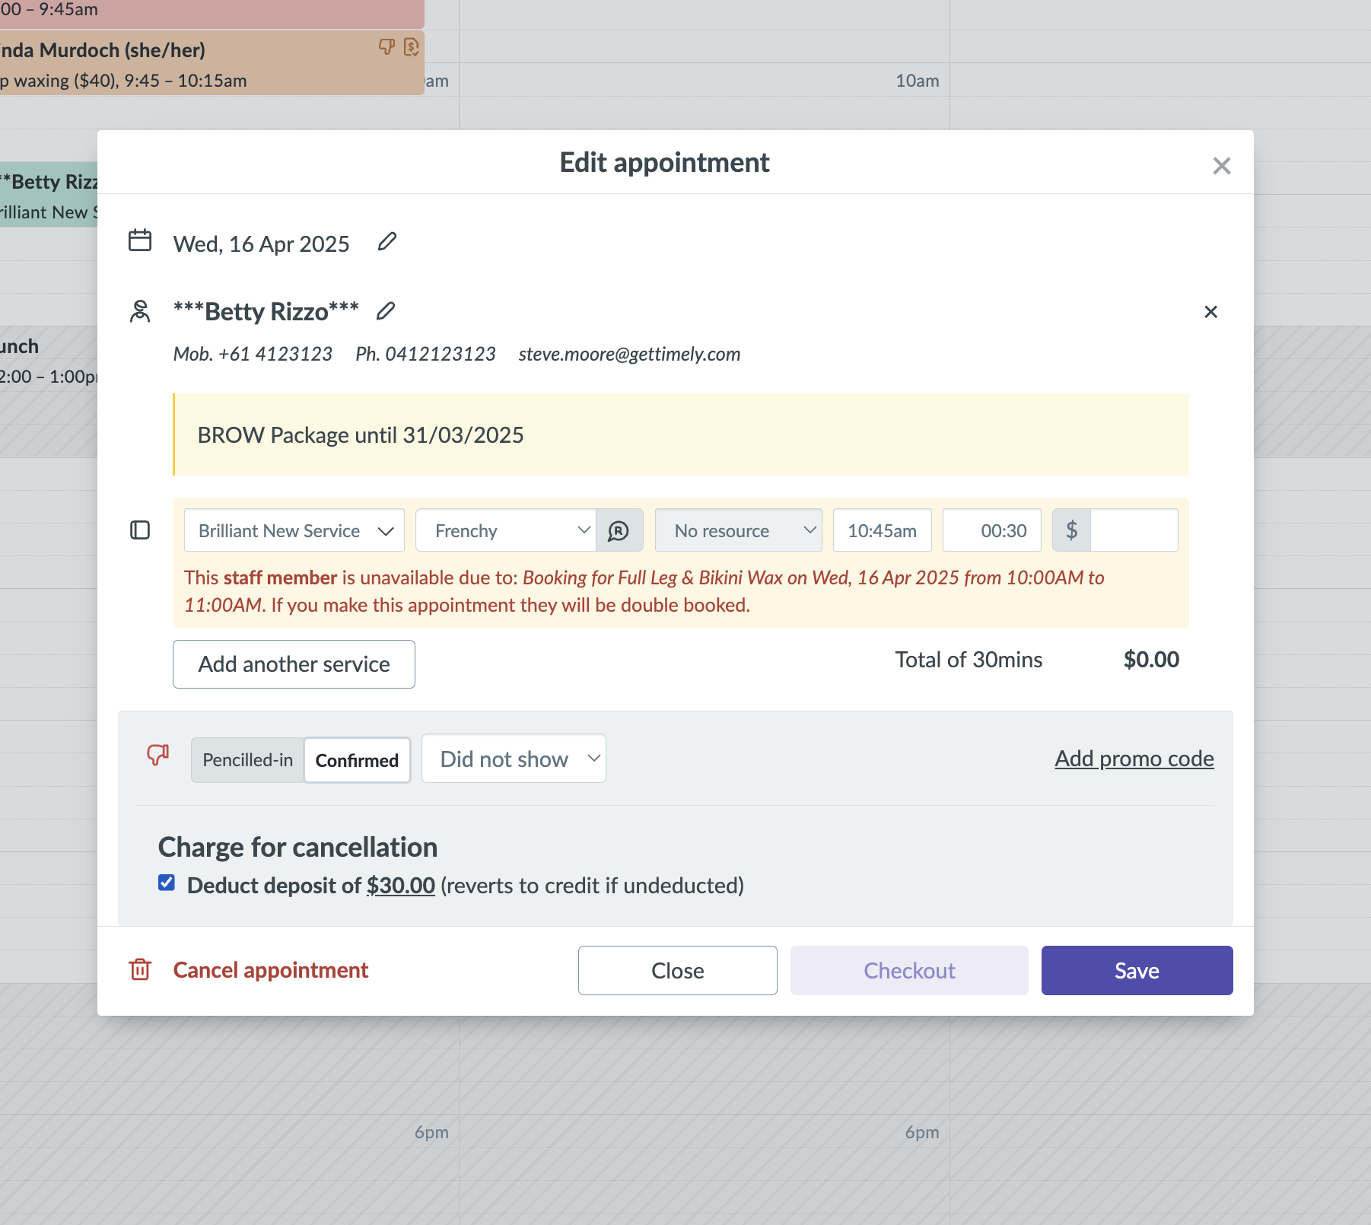Click the pencil icon next to Betty Rizzo's name
The height and width of the screenshot is (1225, 1371).
386,312
